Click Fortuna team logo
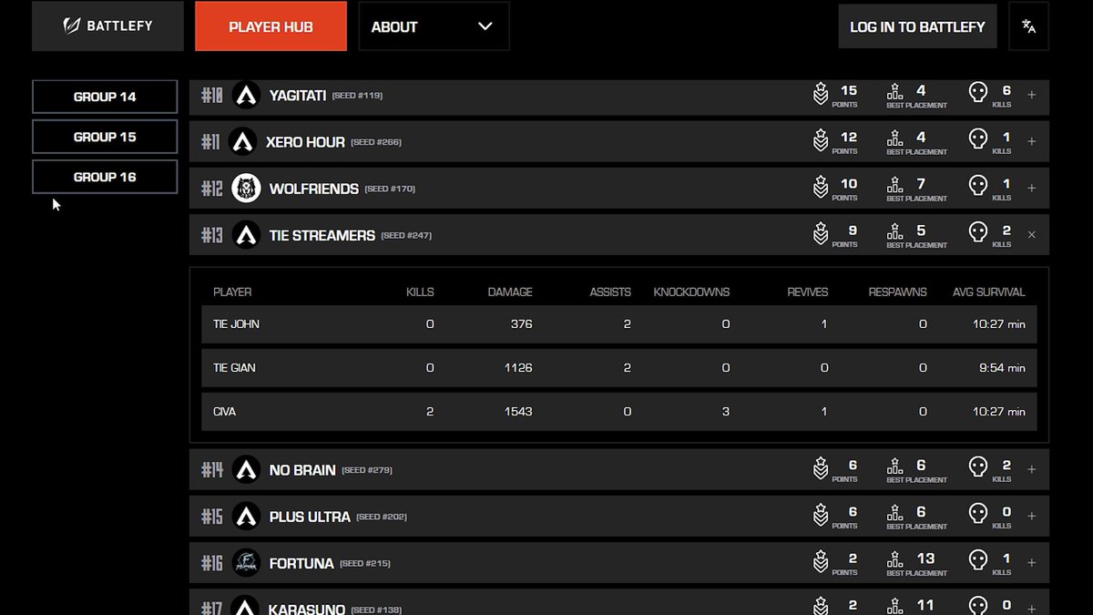This screenshot has height=615, width=1093. click(246, 562)
